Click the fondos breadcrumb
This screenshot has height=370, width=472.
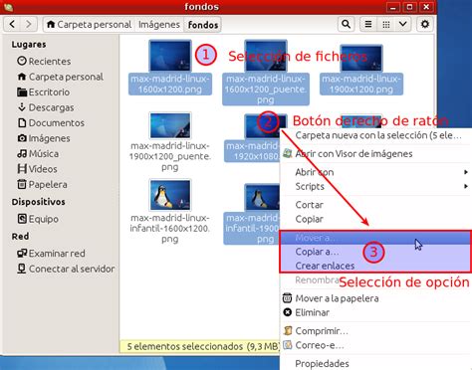click(x=203, y=25)
